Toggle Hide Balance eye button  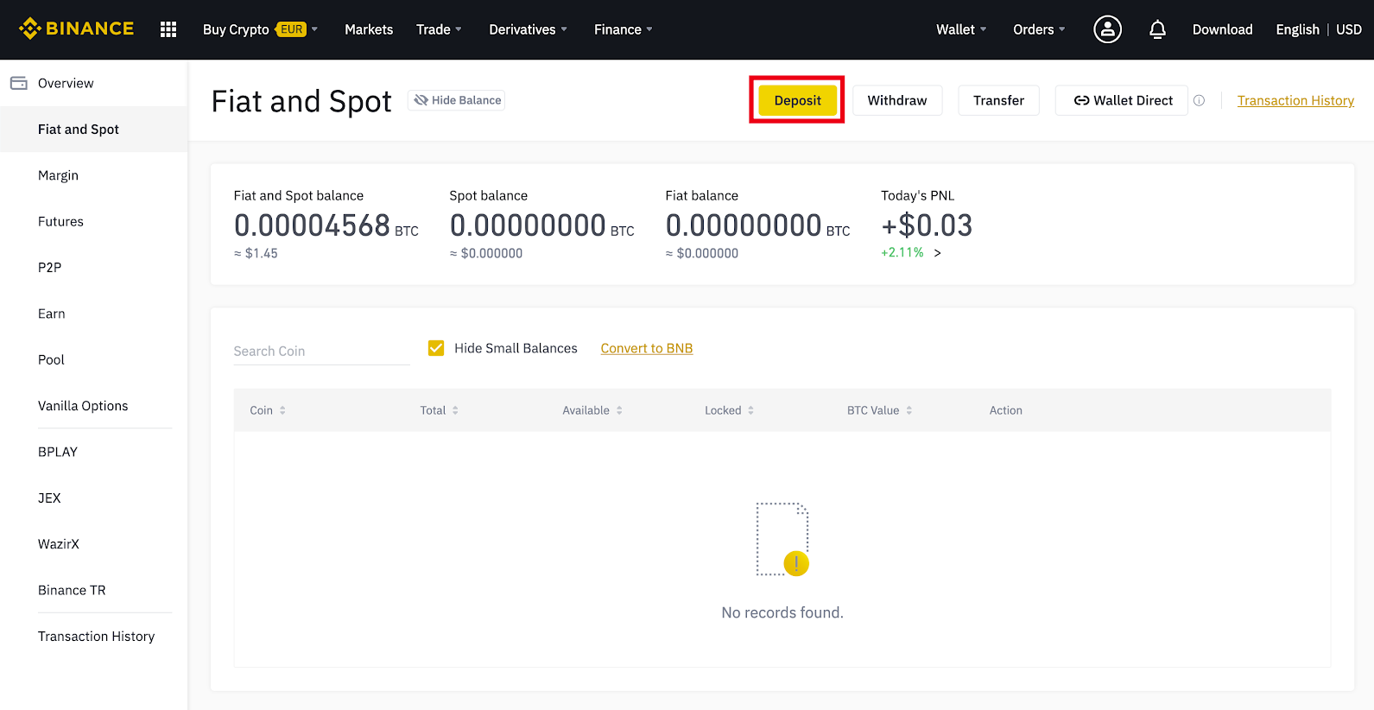pos(456,100)
